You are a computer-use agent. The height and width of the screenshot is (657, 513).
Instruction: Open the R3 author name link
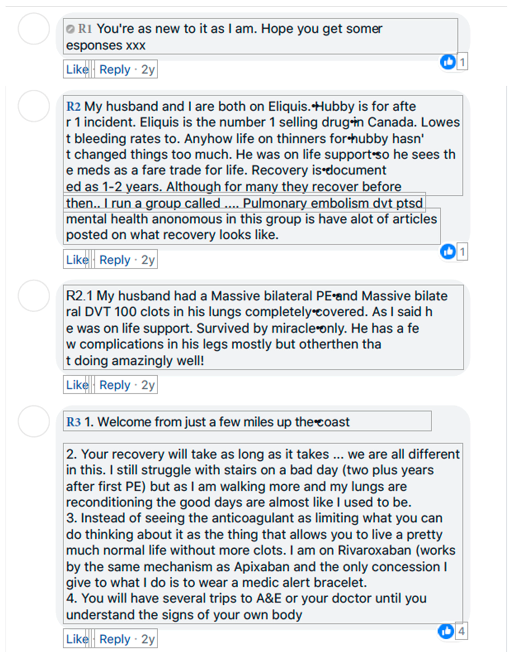pyautogui.click(x=73, y=422)
